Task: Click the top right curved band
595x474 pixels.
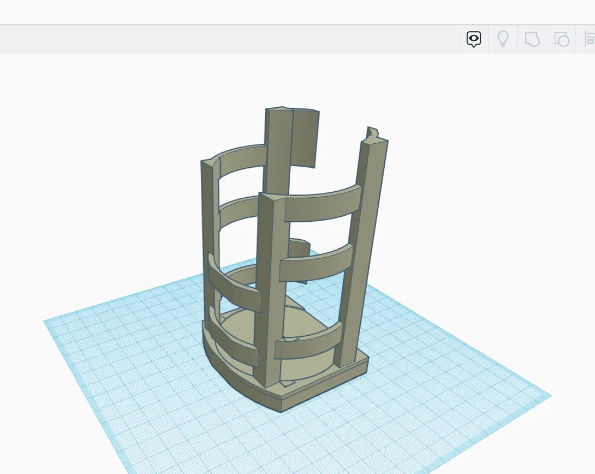Action: coord(321,204)
